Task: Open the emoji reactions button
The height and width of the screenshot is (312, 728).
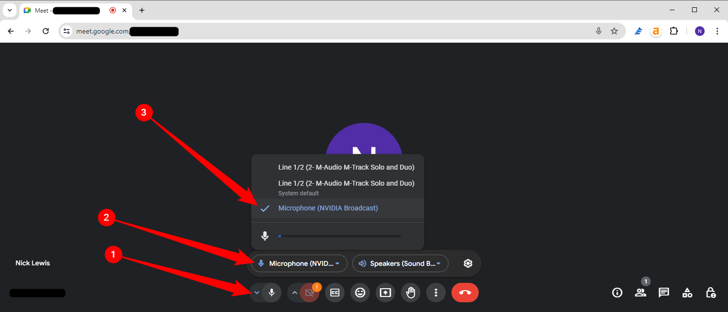Action: (360, 293)
